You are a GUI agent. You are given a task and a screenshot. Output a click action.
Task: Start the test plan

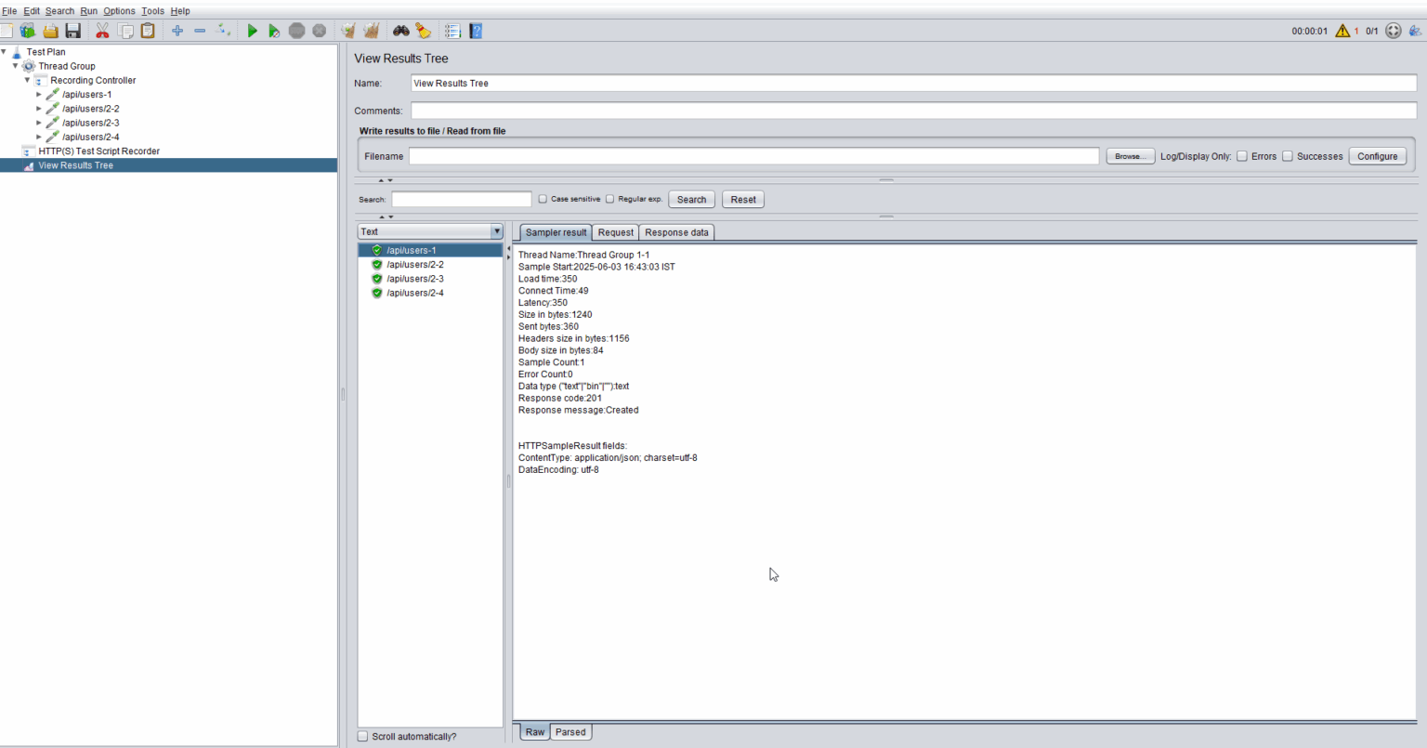tap(252, 30)
